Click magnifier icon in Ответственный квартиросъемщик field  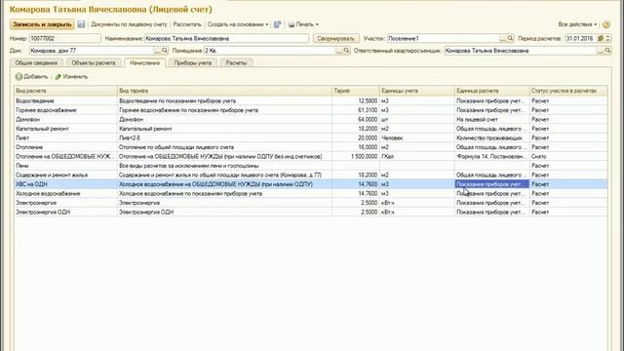[607, 51]
